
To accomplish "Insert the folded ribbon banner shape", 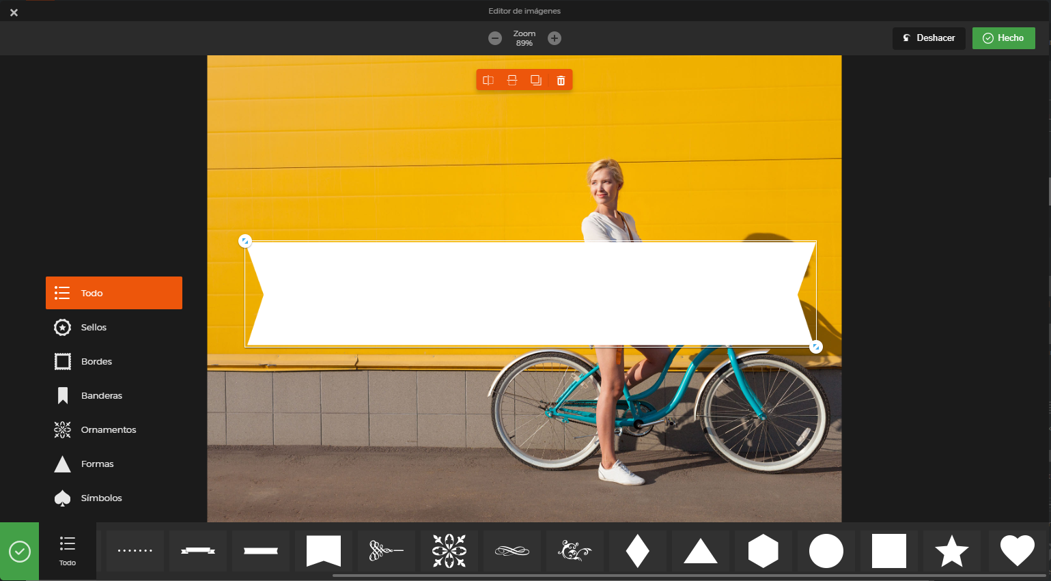I will pos(198,551).
